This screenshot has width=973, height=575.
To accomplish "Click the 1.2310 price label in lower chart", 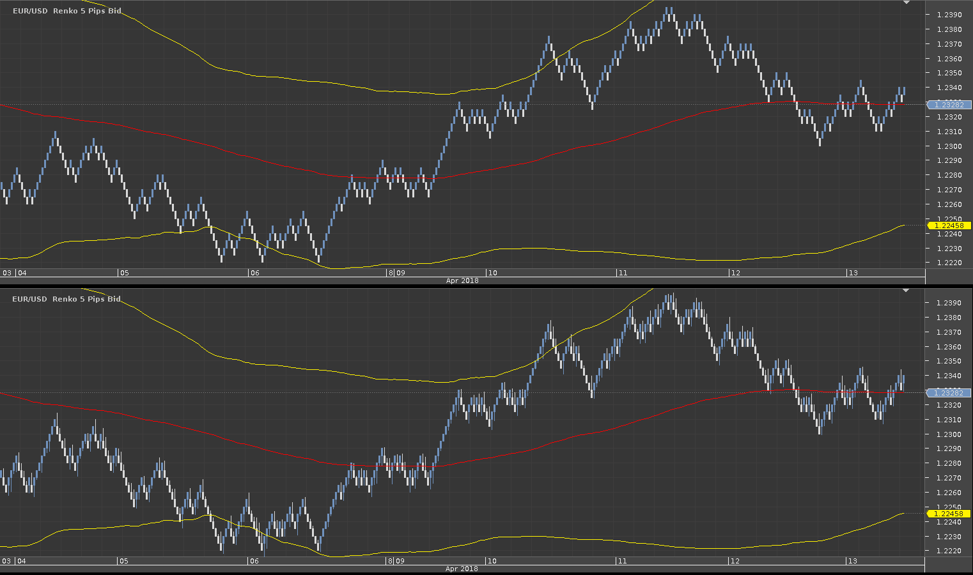I will 949,420.
